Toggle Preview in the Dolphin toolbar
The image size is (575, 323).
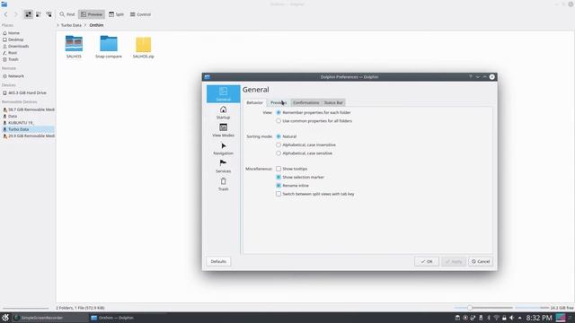[92, 14]
